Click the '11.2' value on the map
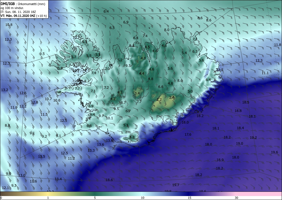282x200 pixels. click(x=71, y=159)
